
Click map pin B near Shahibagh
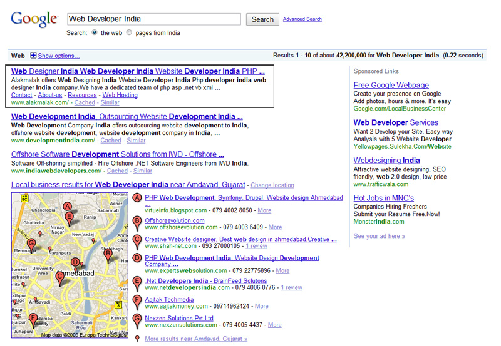click(x=108, y=256)
